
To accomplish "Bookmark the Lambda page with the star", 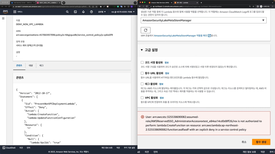I will (x=254, y=7).
